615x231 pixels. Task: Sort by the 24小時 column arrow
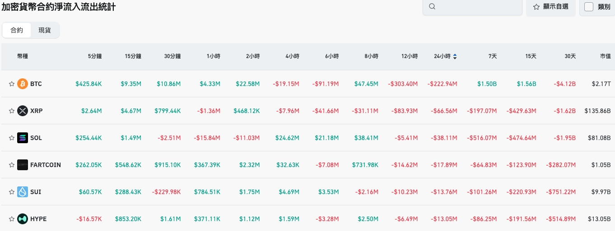point(455,56)
